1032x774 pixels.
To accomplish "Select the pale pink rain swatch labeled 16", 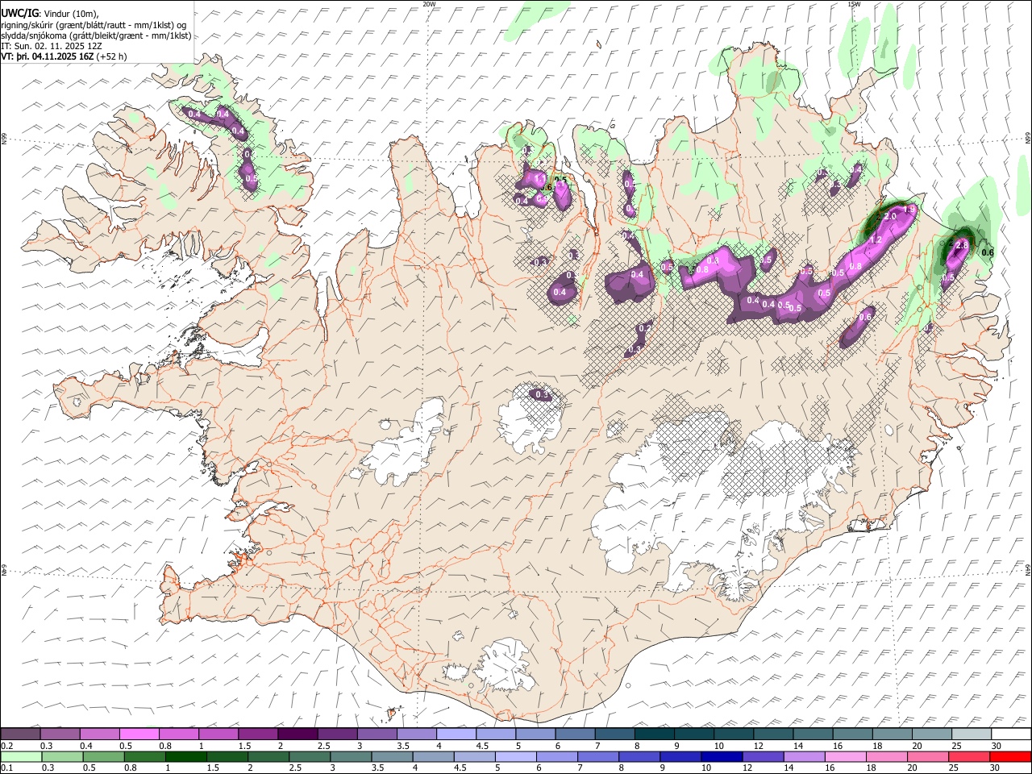I will tap(845, 756).
